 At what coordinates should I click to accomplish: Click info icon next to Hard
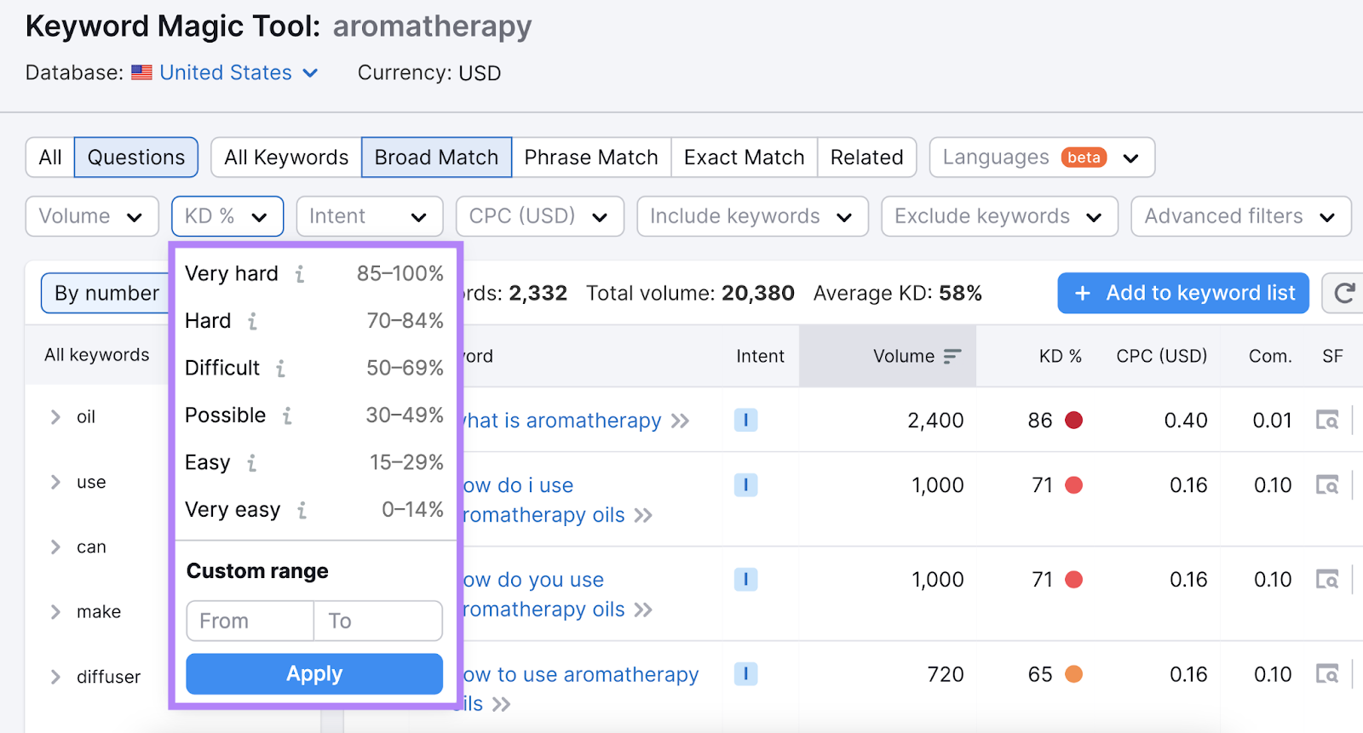click(252, 321)
